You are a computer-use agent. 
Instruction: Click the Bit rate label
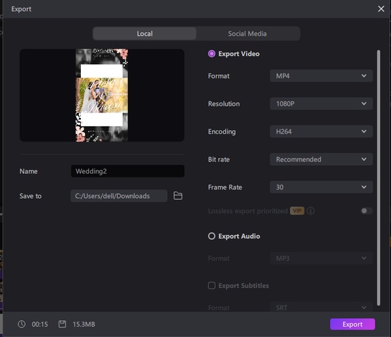tap(218, 159)
